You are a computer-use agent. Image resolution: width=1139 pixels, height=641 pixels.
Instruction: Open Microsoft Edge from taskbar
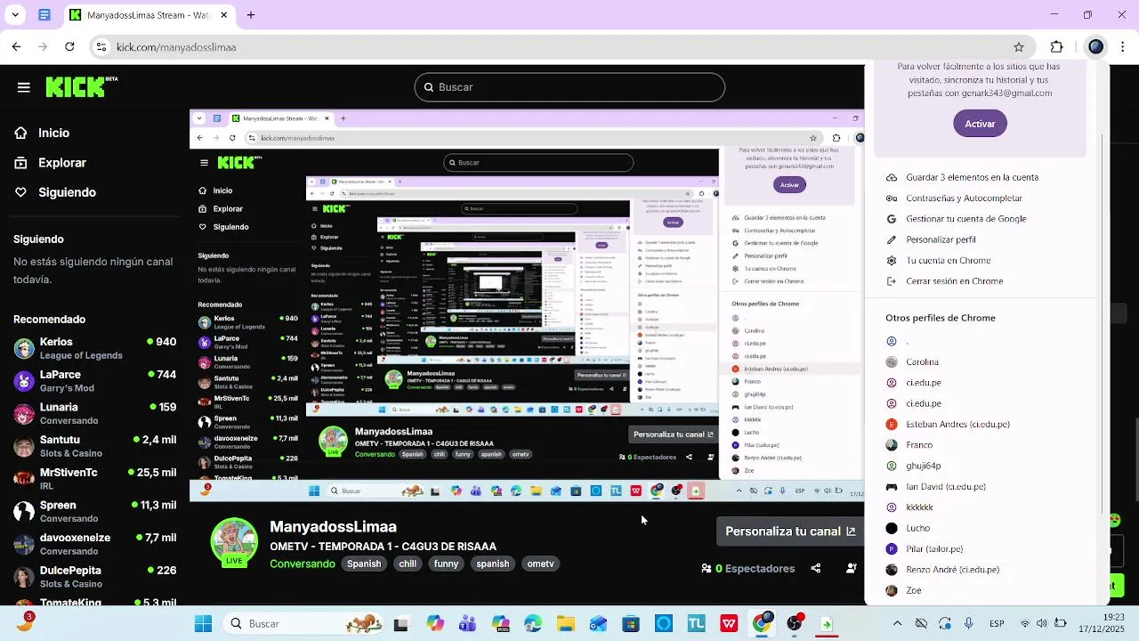533,624
